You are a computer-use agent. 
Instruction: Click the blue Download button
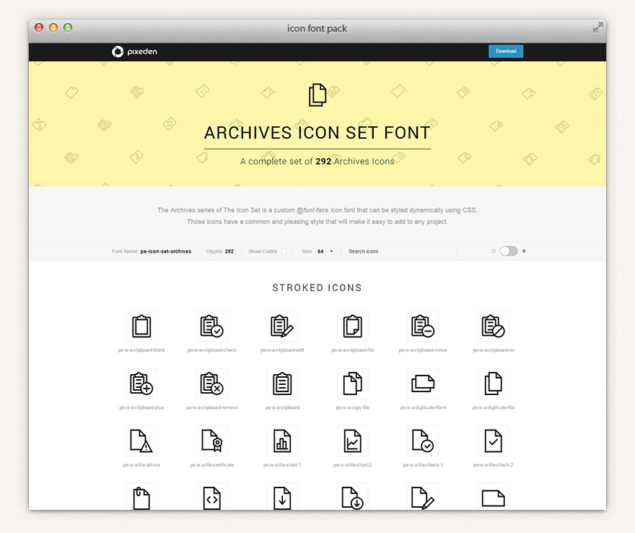[x=506, y=51]
